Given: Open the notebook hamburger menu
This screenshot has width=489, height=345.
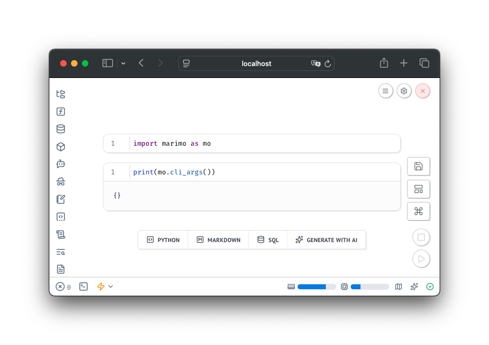Looking at the screenshot, I should pyautogui.click(x=385, y=91).
